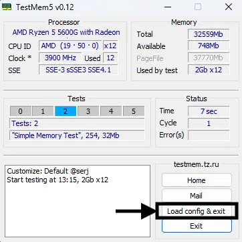The height and width of the screenshot is (242, 242).
Task: Click the Exit button
Action: pos(197,226)
